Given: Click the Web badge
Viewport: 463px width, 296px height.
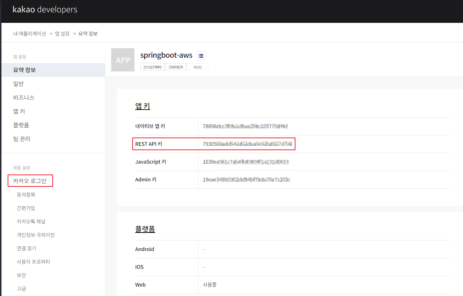Looking at the screenshot, I should (x=197, y=67).
